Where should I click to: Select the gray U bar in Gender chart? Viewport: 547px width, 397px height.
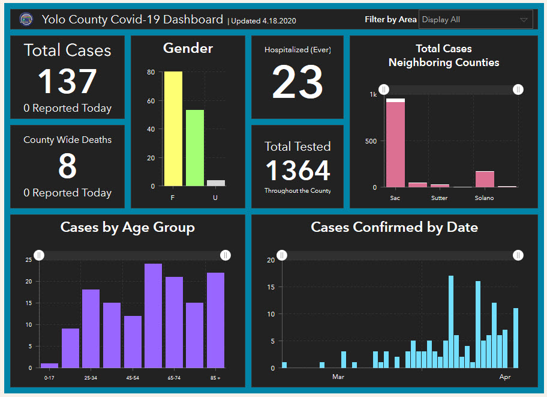point(216,183)
